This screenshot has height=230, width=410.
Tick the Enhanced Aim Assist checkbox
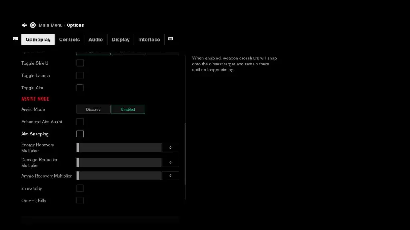point(80,122)
